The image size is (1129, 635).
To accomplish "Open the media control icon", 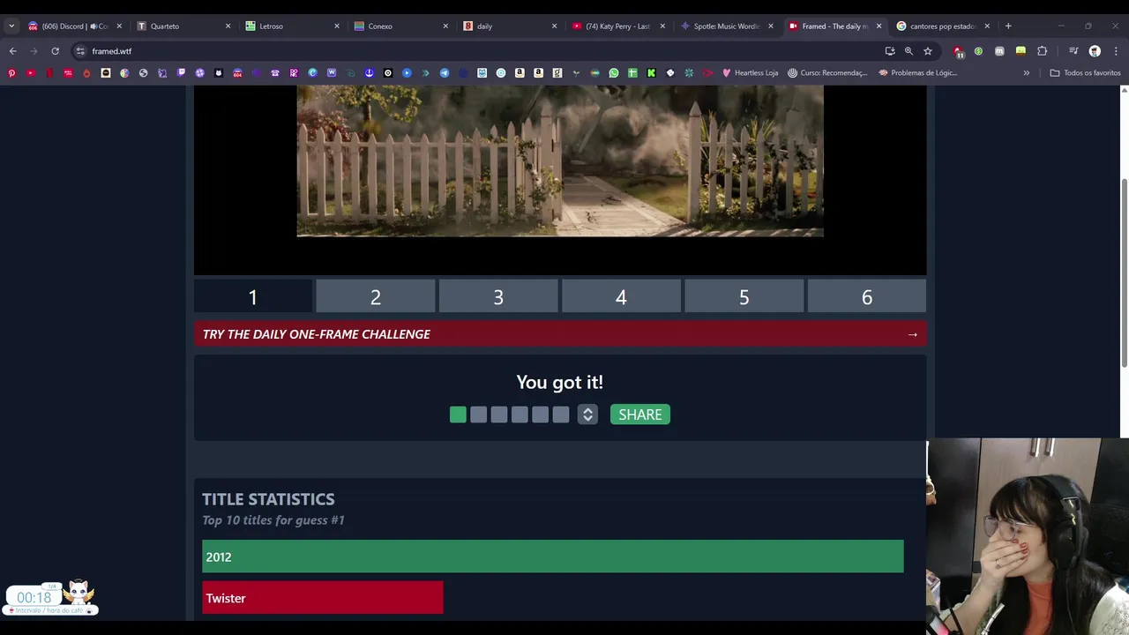I will (1073, 51).
